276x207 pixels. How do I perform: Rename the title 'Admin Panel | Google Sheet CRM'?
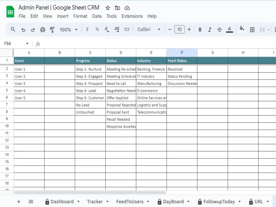(x=59, y=7)
